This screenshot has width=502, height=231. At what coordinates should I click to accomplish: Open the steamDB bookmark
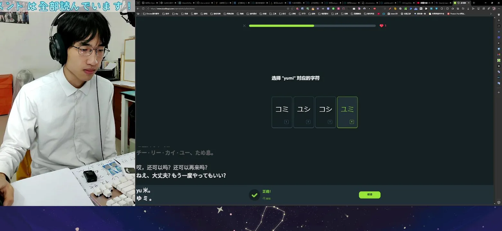click(393, 14)
